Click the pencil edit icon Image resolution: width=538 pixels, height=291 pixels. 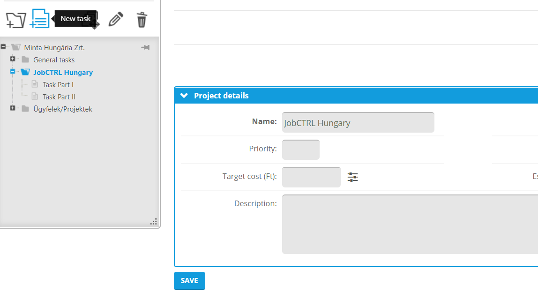(116, 20)
